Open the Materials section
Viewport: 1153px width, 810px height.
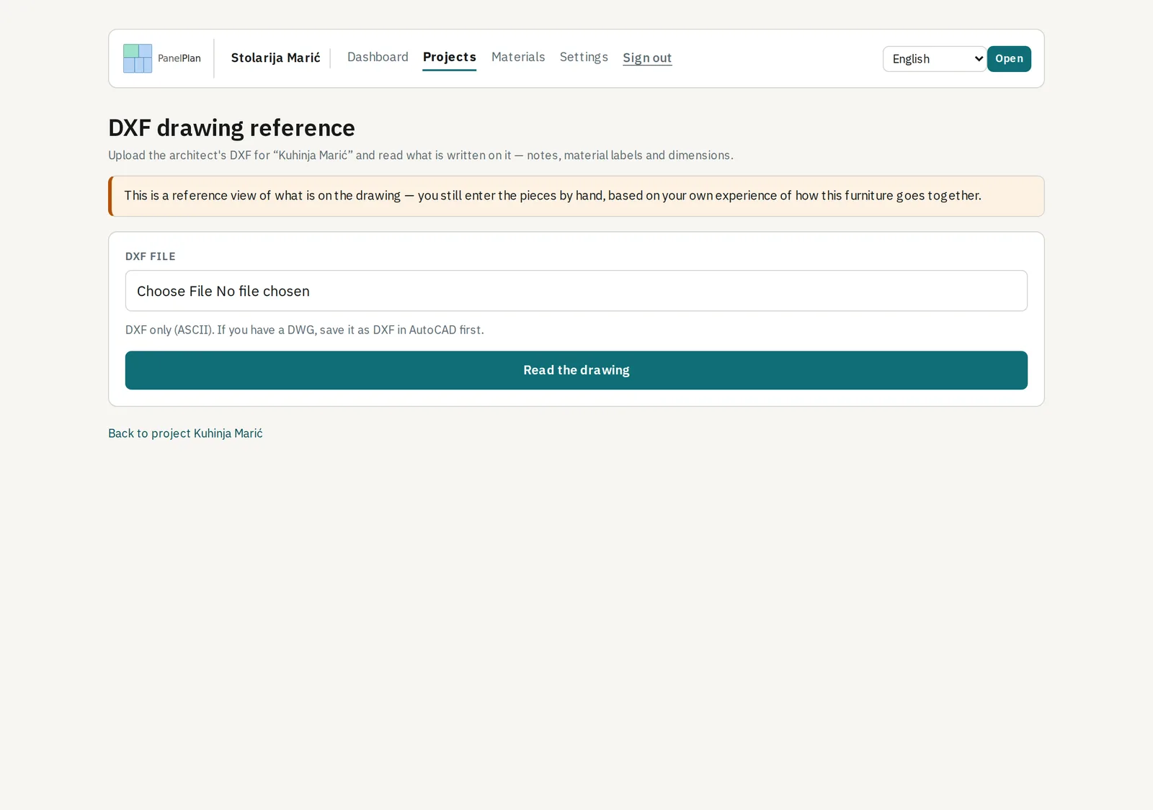tap(518, 57)
